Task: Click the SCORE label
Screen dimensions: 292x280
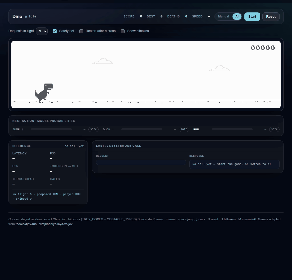Action: pos(129,16)
